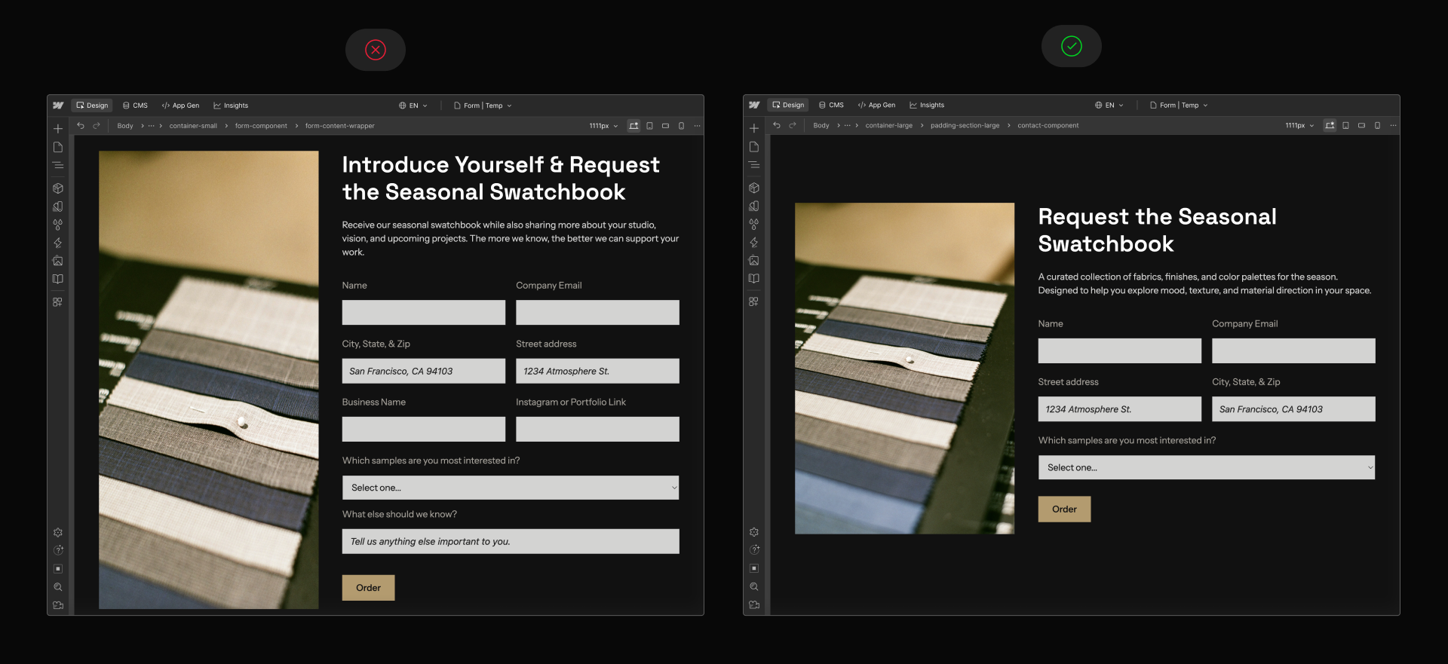Open App Gen tab in left window

click(181, 106)
